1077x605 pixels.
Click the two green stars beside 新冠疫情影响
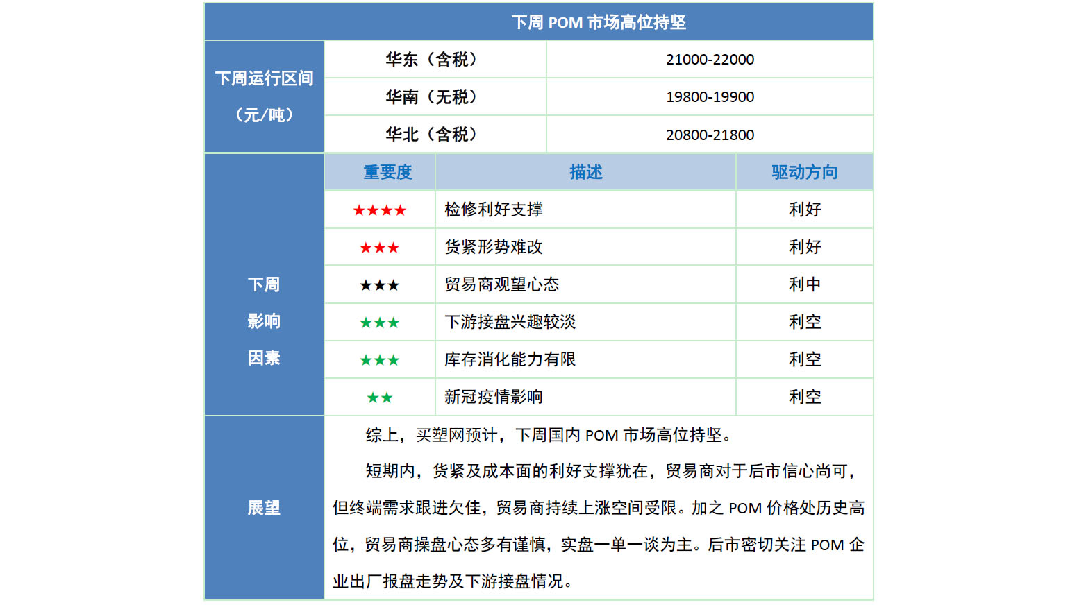[x=379, y=398]
